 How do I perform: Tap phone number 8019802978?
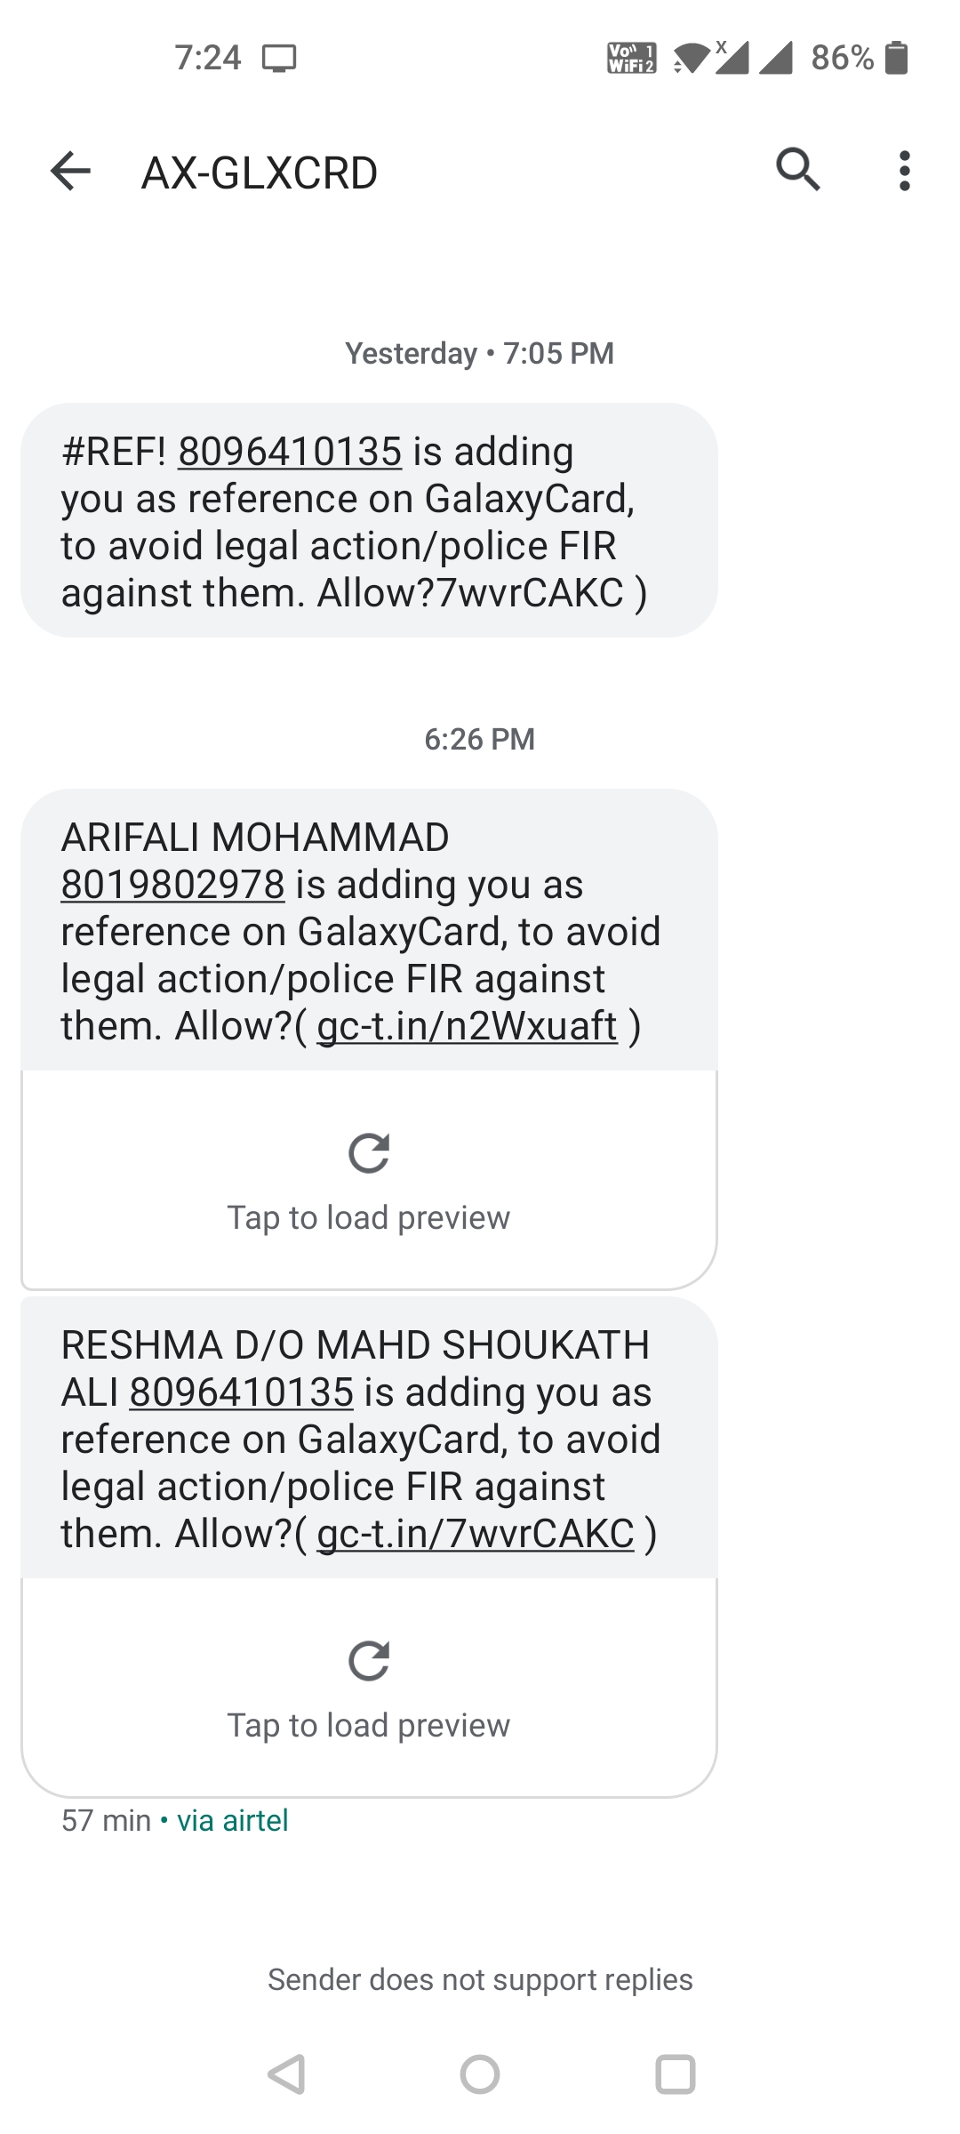pos(172,885)
